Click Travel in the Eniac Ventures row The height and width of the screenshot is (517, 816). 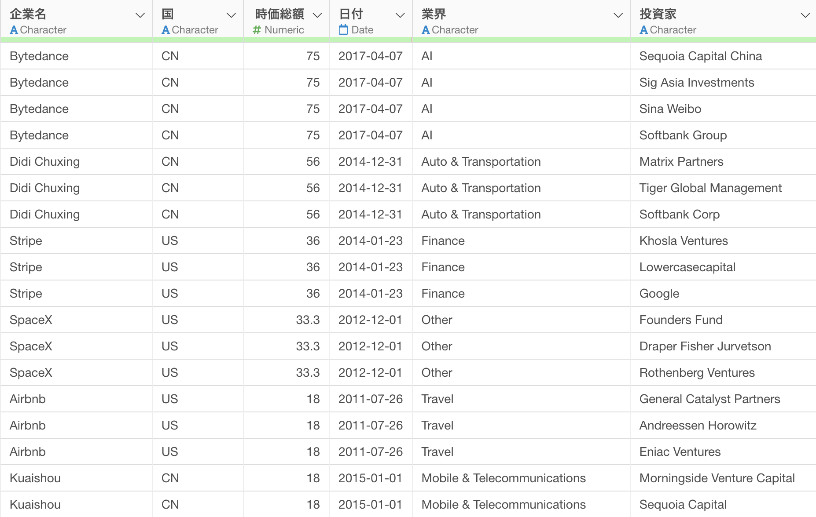pyautogui.click(x=437, y=452)
